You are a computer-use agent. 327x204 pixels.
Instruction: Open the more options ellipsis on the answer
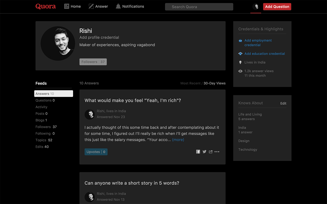pyautogui.click(x=217, y=151)
